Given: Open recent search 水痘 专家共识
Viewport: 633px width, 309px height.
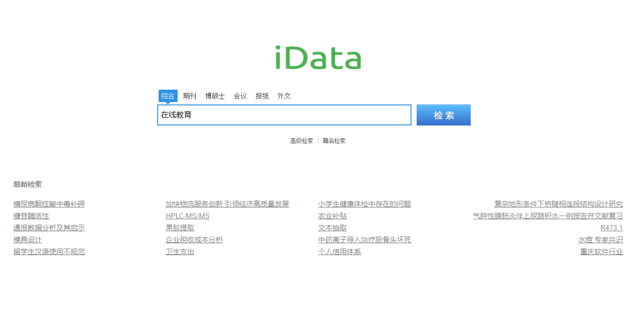Looking at the screenshot, I should (x=601, y=240).
